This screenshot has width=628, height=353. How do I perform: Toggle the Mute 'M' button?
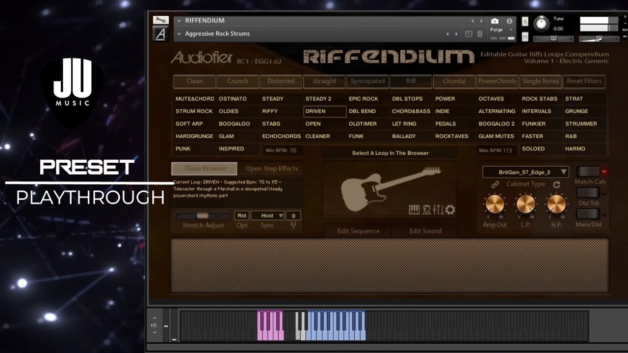pos(525,37)
